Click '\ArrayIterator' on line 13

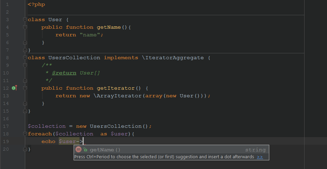pos(118,96)
